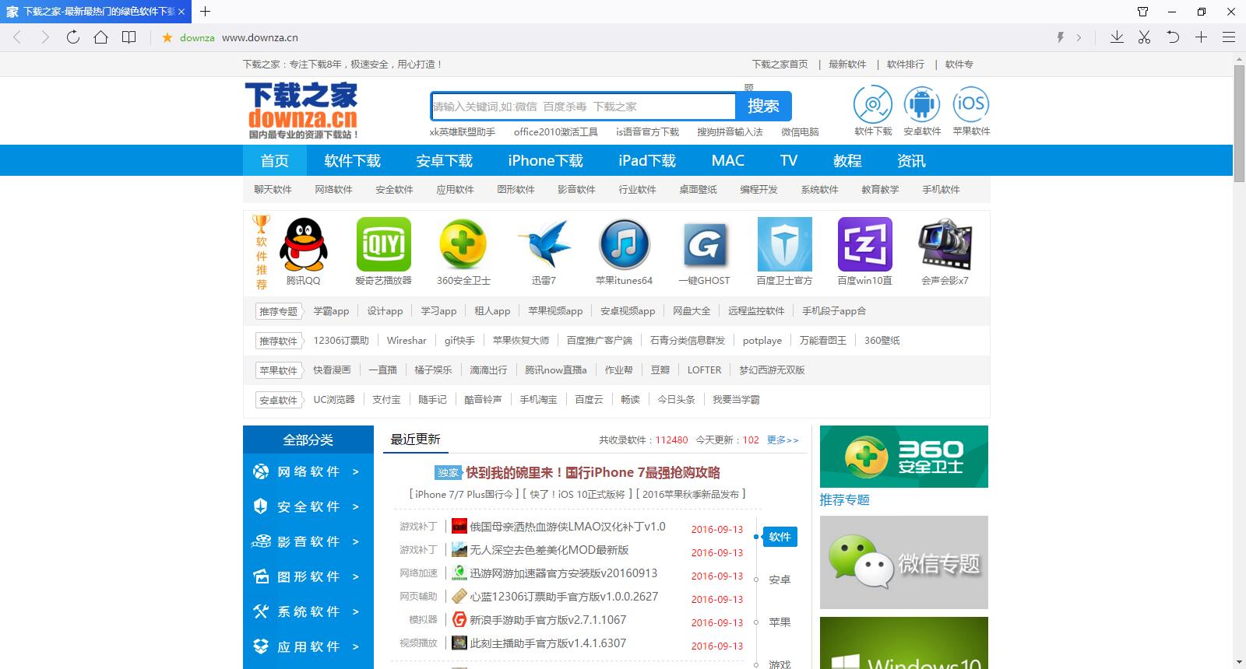Go to the browser home page icon

pos(100,37)
